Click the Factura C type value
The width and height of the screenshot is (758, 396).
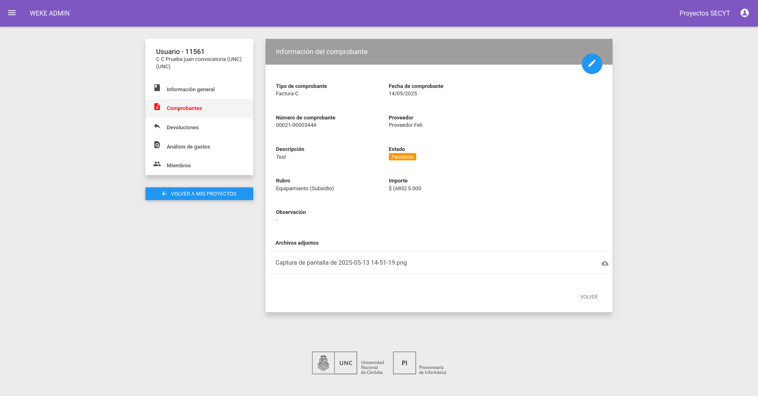(x=287, y=94)
